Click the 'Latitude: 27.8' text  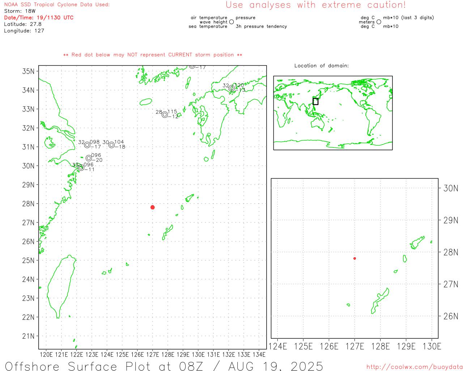coord(23,24)
